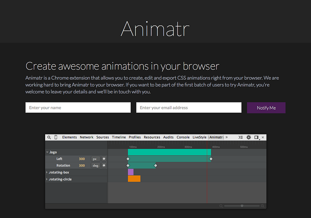
Task: Click the DevTools search magnifier icon
Action: coord(49,137)
